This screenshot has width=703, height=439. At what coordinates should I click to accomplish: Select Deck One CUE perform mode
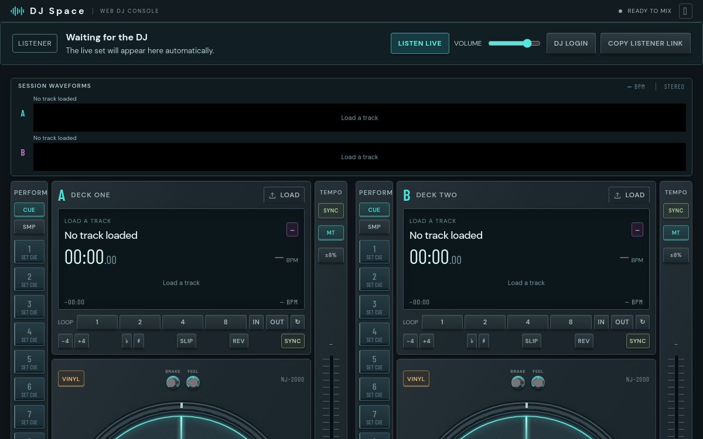point(29,210)
